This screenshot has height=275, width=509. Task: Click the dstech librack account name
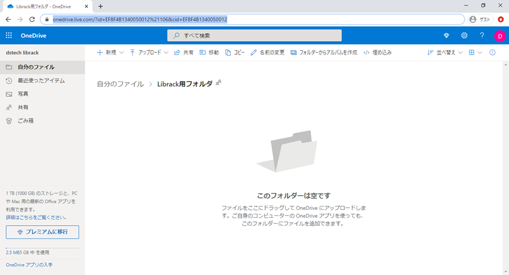pyautogui.click(x=22, y=52)
